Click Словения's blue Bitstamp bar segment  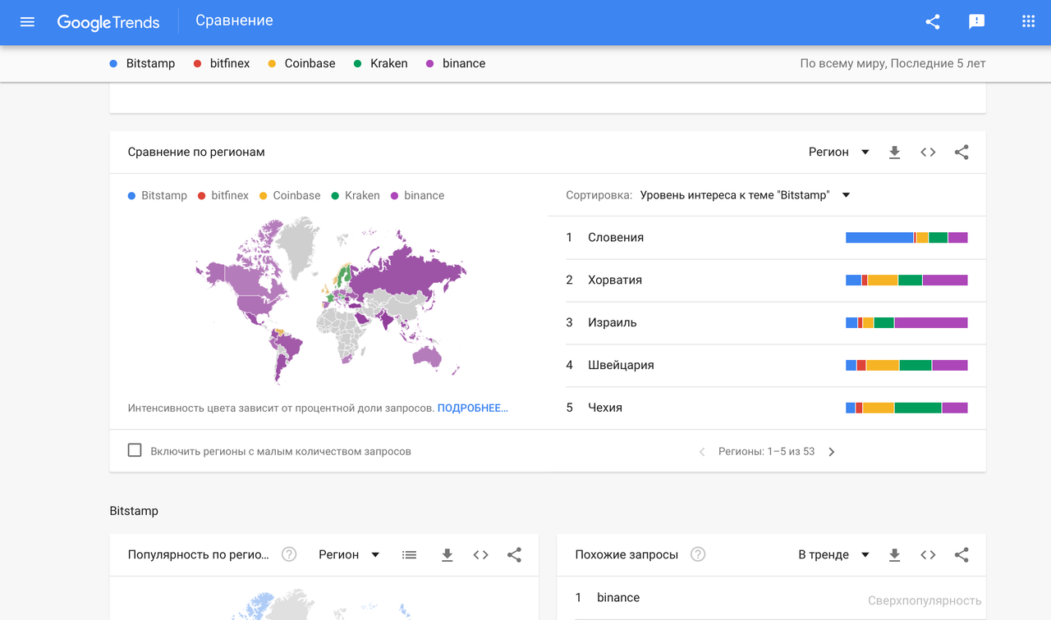[879, 238]
